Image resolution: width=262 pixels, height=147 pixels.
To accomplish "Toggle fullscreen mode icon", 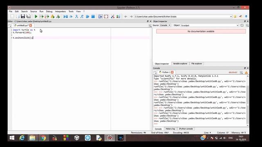I will (106, 16).
